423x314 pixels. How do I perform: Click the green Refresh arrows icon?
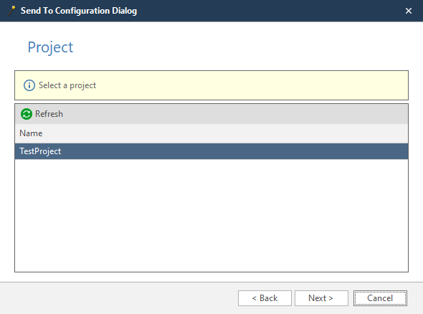tap(27, 114)
